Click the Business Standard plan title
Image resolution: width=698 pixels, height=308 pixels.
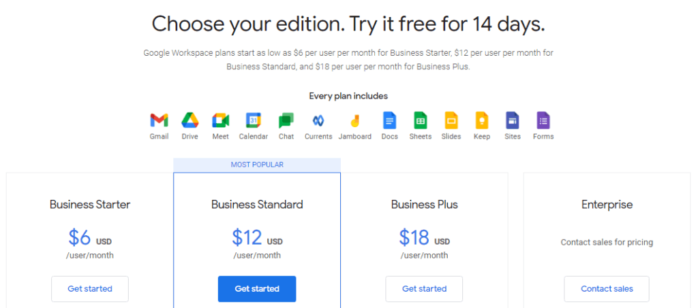click(x=257, y=205)
